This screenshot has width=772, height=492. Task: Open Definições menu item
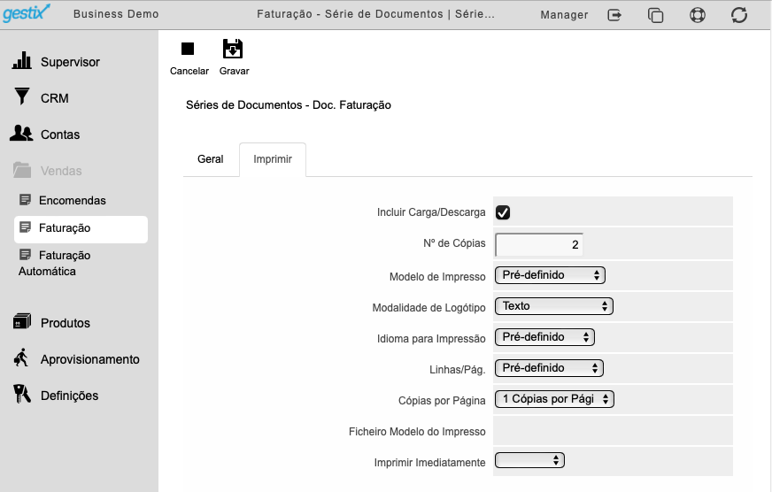pos(69,396)
